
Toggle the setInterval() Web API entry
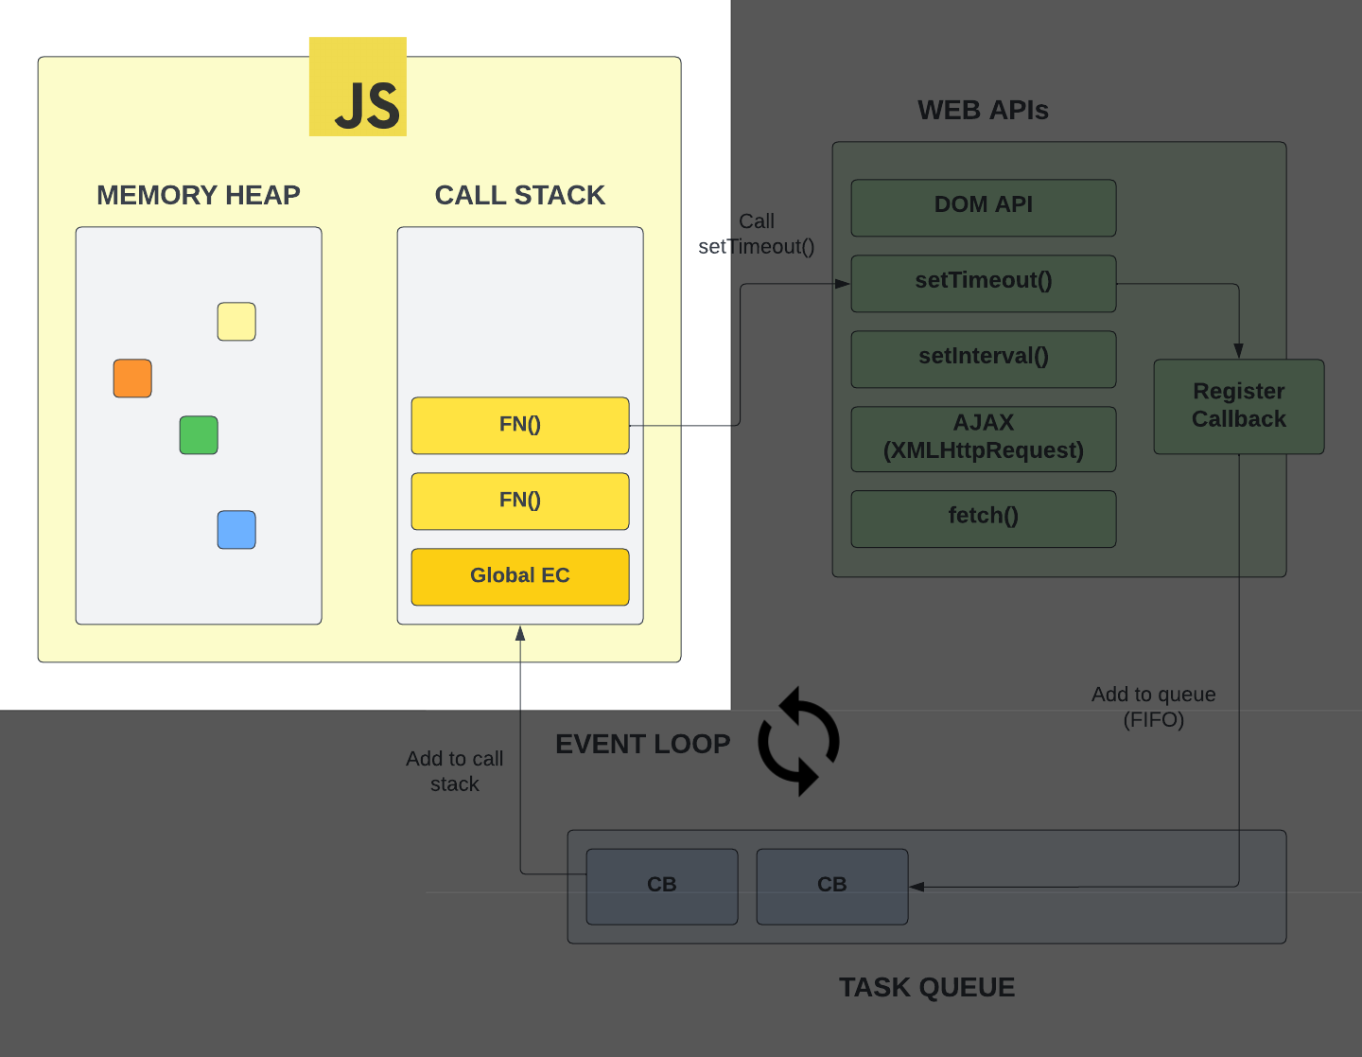983,359
